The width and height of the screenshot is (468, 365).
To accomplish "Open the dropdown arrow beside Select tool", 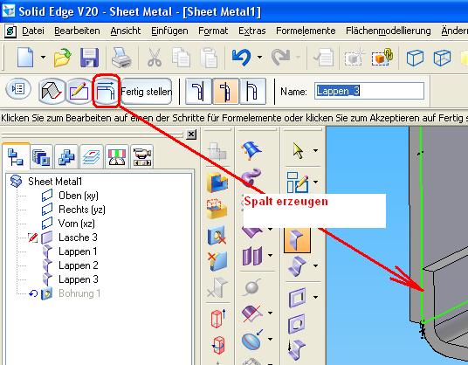I will coord(315,150).
